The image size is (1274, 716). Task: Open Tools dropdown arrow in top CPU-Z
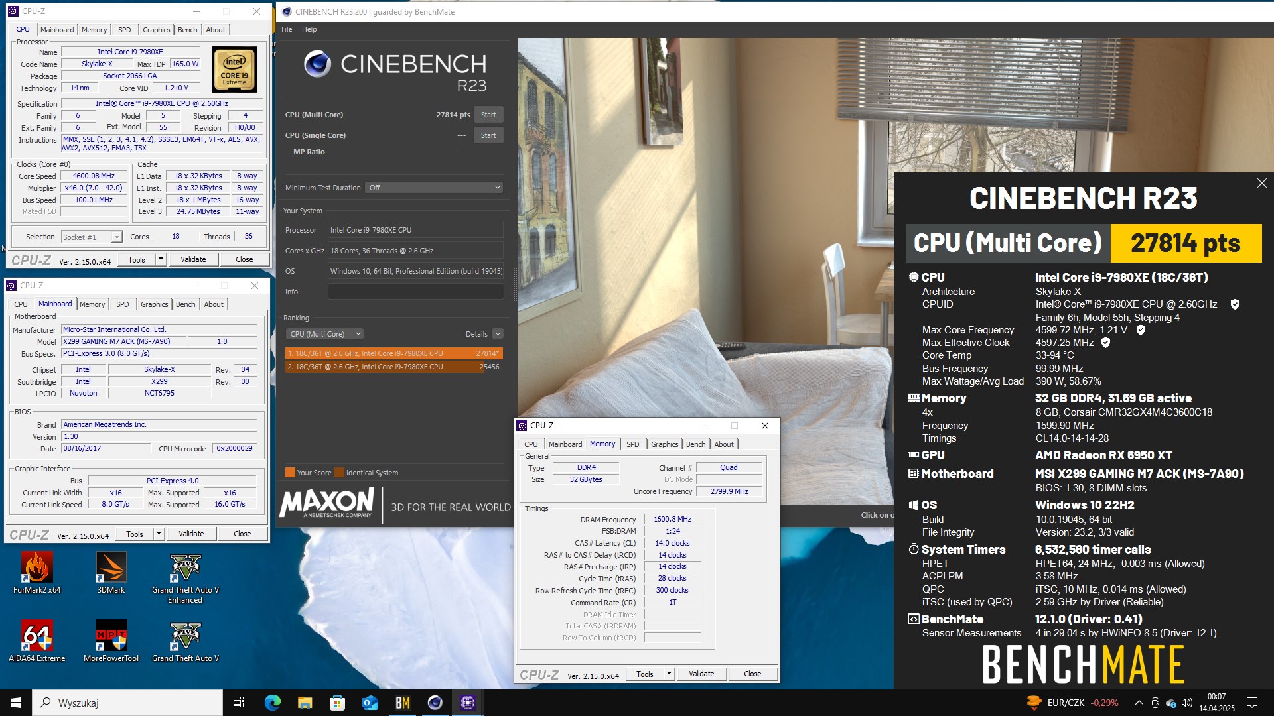[161, 259]
